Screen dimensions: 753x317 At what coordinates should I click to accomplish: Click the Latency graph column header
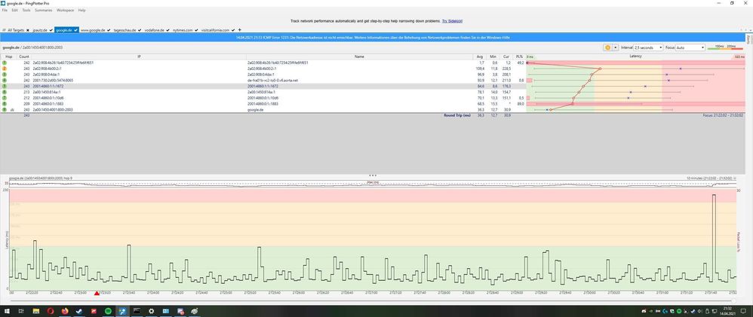pos(635,56)
